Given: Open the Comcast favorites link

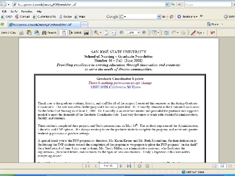Looking at the screenshot, I should click(23, 17).
